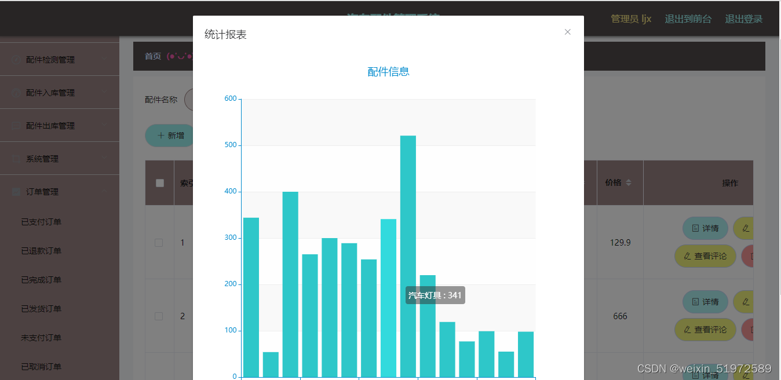Collapse the 订单管理 menu chevron
This screenshot has height=380, width=781.
coord(104,191)
